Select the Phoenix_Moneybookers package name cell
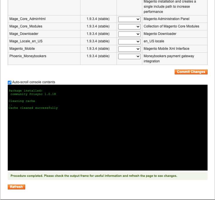The width and height of the screenshot is (215, 200). click(x=28, y=56)
